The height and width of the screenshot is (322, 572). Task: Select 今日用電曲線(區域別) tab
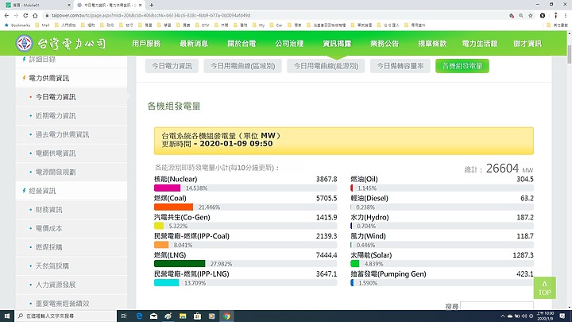point(242,66)
